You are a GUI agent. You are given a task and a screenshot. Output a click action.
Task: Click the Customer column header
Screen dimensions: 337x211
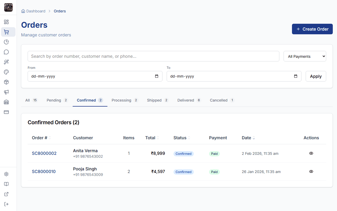coord(83,138)
